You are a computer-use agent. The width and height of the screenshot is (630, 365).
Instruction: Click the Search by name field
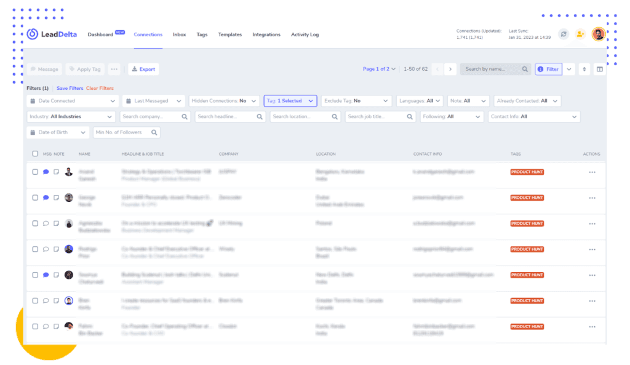tap(496, 69)
